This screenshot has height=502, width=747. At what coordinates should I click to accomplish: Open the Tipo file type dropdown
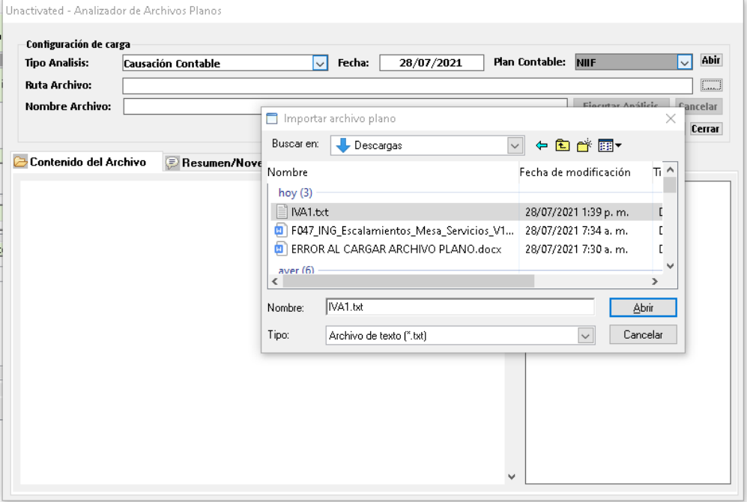[x=586, y=336]
